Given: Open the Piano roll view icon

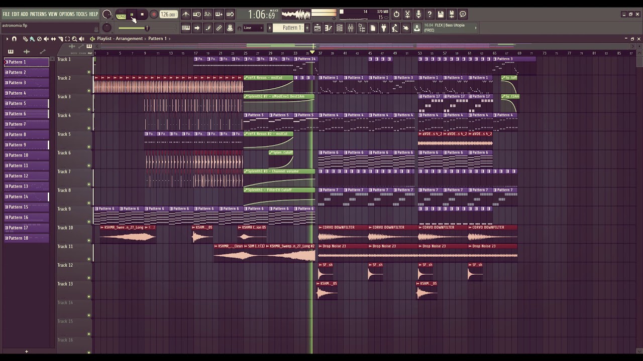Looking at the screenshot, I should 329,28.
